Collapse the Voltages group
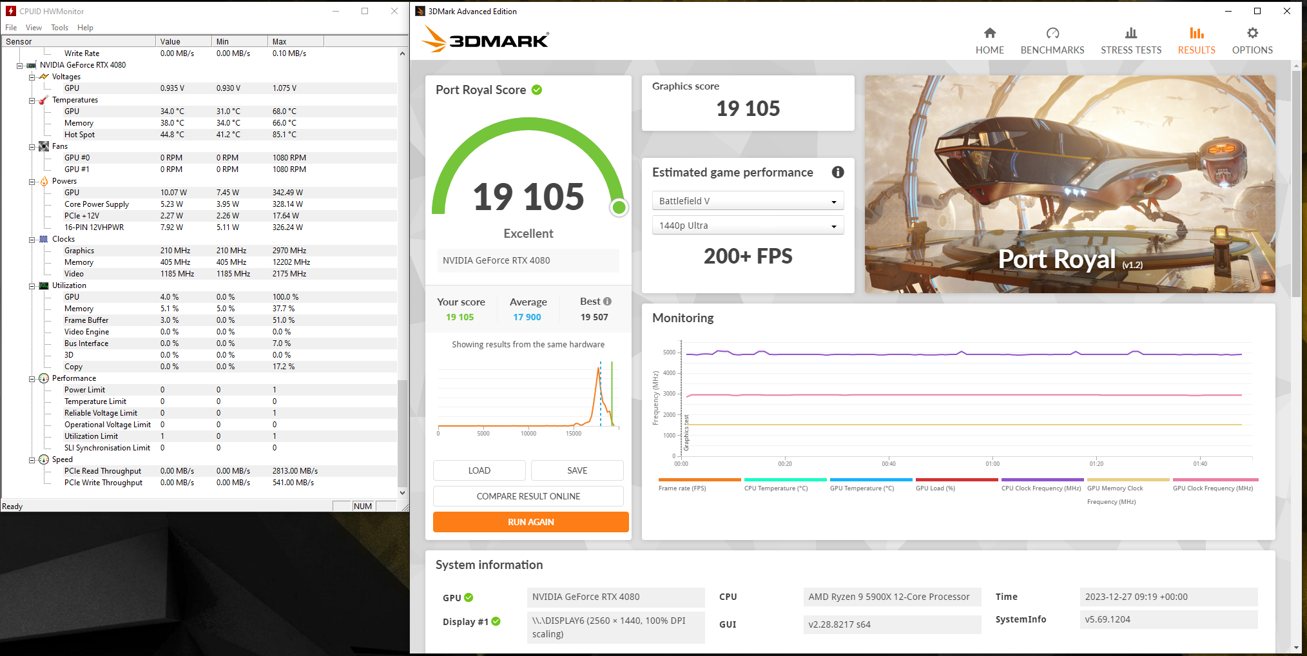 (x=32, y=77)
